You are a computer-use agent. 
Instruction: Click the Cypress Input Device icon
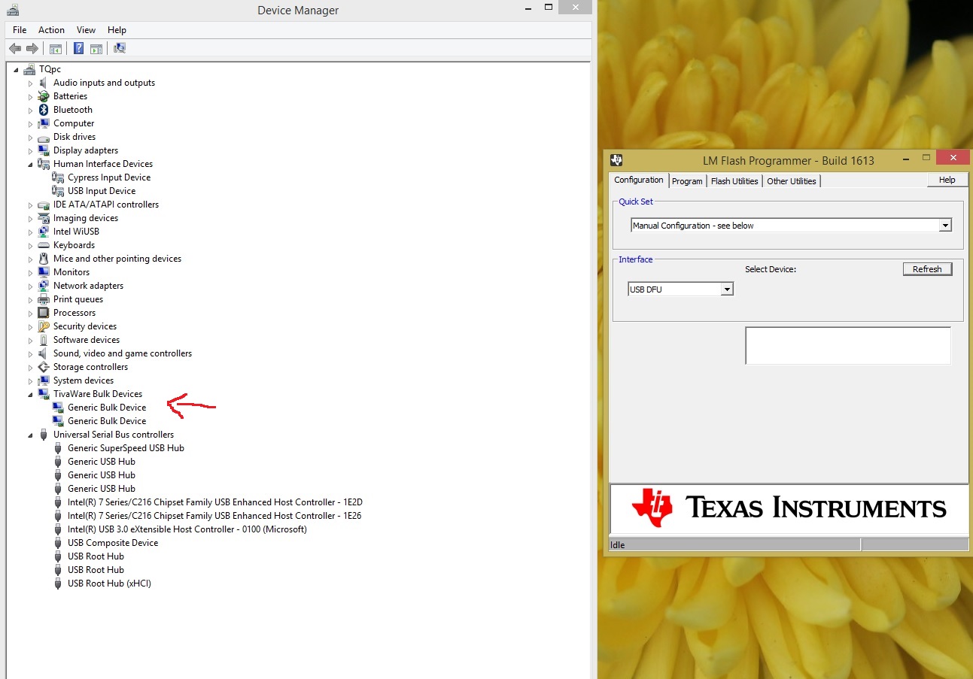[58, 177]
